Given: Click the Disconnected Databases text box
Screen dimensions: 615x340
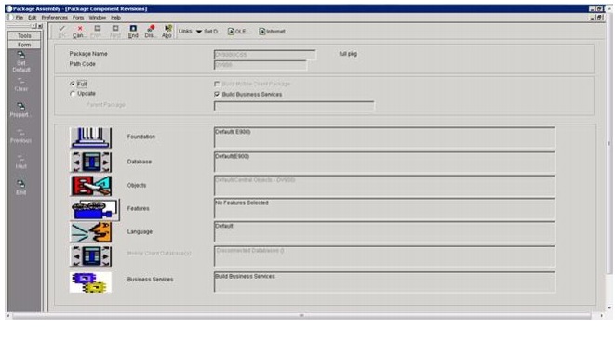Looking at the screenshot, I should [384, 256].
